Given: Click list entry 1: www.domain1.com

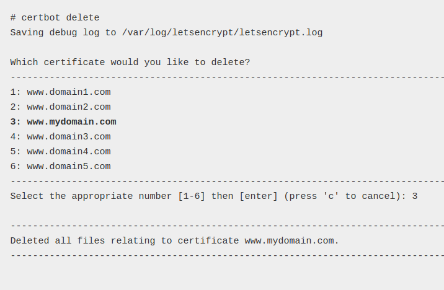Looking at the screenshot, I should click(61, 92).
